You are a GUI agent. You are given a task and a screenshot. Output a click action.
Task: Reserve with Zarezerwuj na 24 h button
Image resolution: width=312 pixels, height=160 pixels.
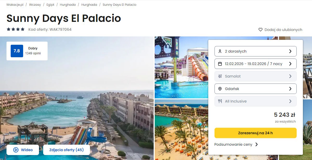point(255,133)
